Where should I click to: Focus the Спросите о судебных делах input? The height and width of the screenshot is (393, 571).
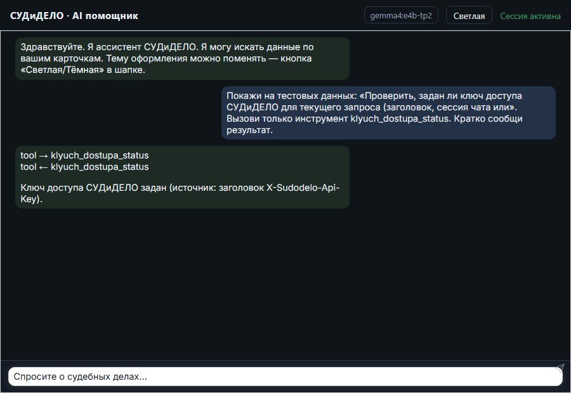coord(285,377)
